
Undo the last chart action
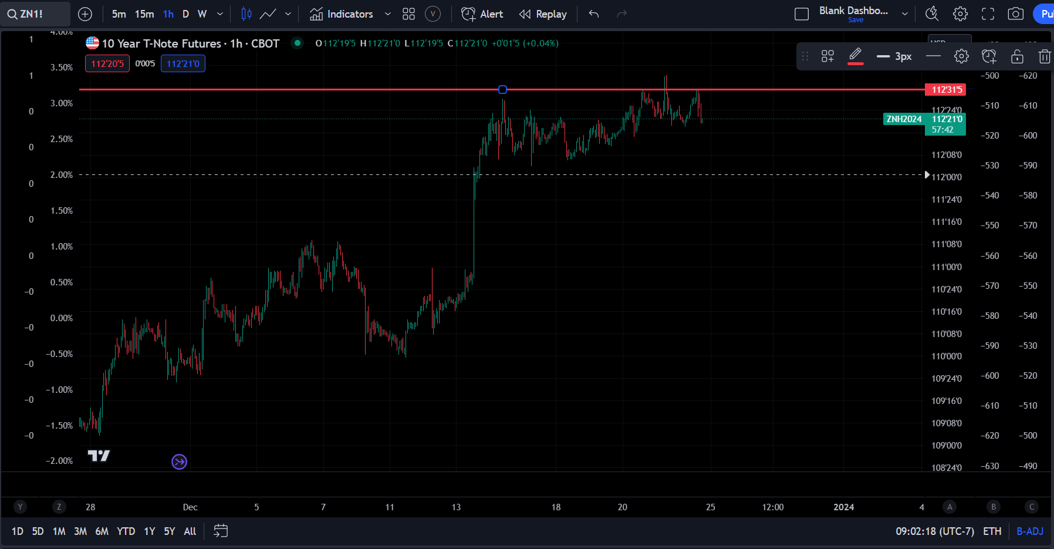pyautogui.click(x=594, y=14)
